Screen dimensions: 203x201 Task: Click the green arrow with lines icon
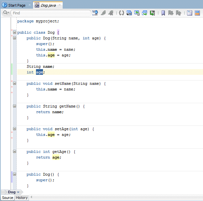coord(152,13)
